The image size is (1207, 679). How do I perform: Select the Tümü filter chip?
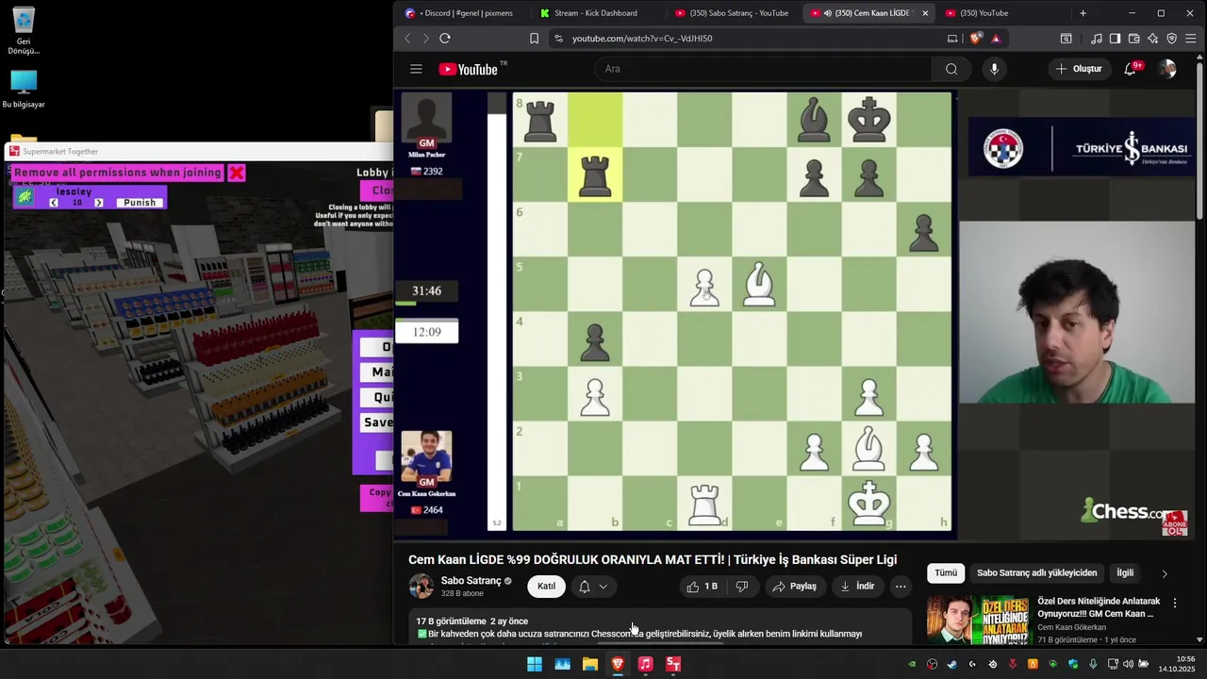[946, 573]
